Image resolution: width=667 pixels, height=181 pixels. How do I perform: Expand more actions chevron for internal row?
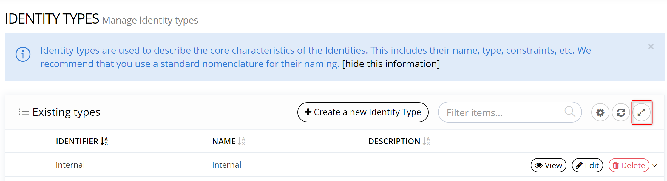(x=655, y=165)
